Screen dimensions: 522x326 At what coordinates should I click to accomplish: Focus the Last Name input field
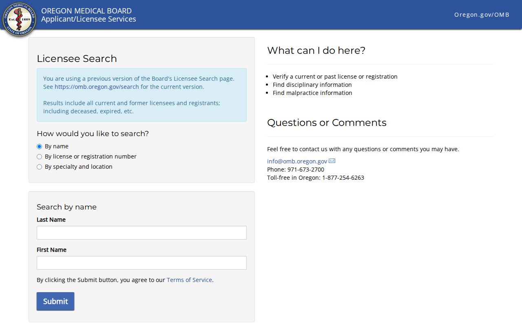(142, 233)
